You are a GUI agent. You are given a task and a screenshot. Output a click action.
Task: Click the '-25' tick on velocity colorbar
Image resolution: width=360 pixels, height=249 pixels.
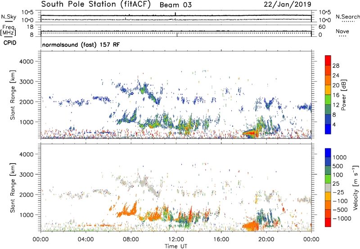[x=339, y=192]
